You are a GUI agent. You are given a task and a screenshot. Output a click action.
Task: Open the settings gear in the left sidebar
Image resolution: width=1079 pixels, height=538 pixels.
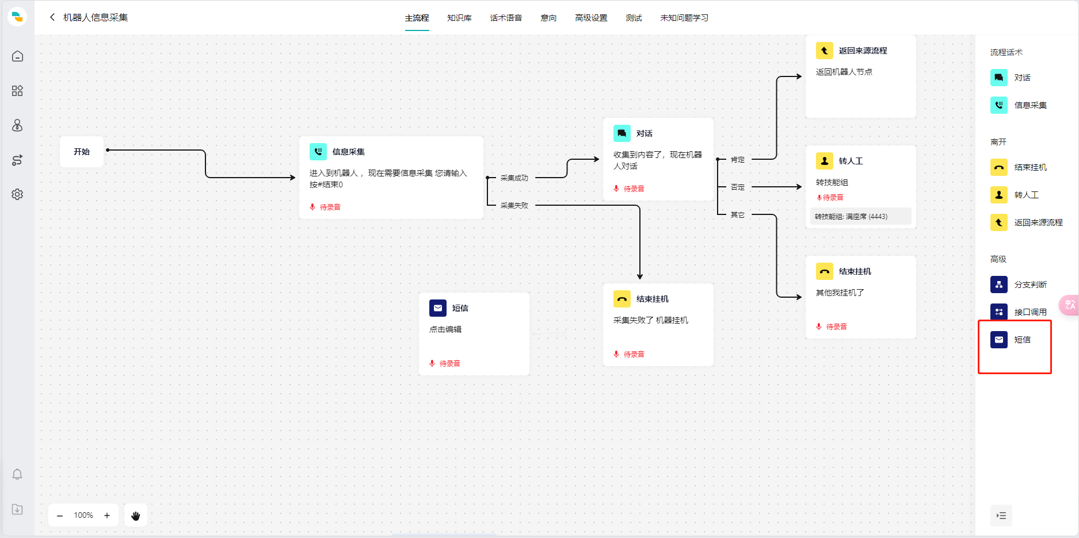[x=17, y=194]
